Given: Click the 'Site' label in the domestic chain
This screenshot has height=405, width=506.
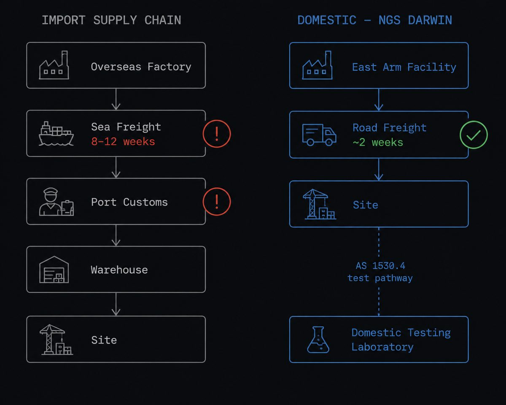Looking at the screenshot, I should [x=366, y=205].
